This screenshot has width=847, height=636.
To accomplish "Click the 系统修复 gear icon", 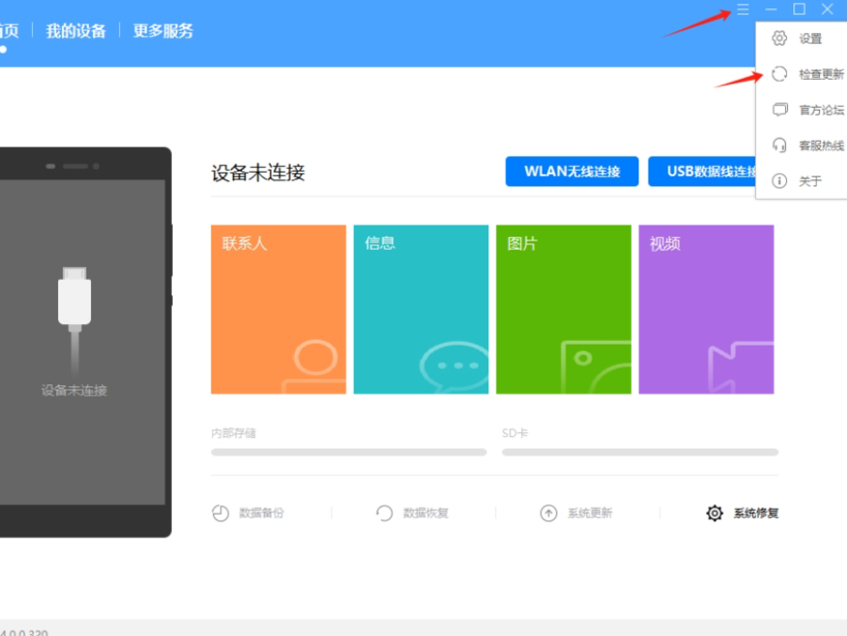I will [x=715, y=513].
